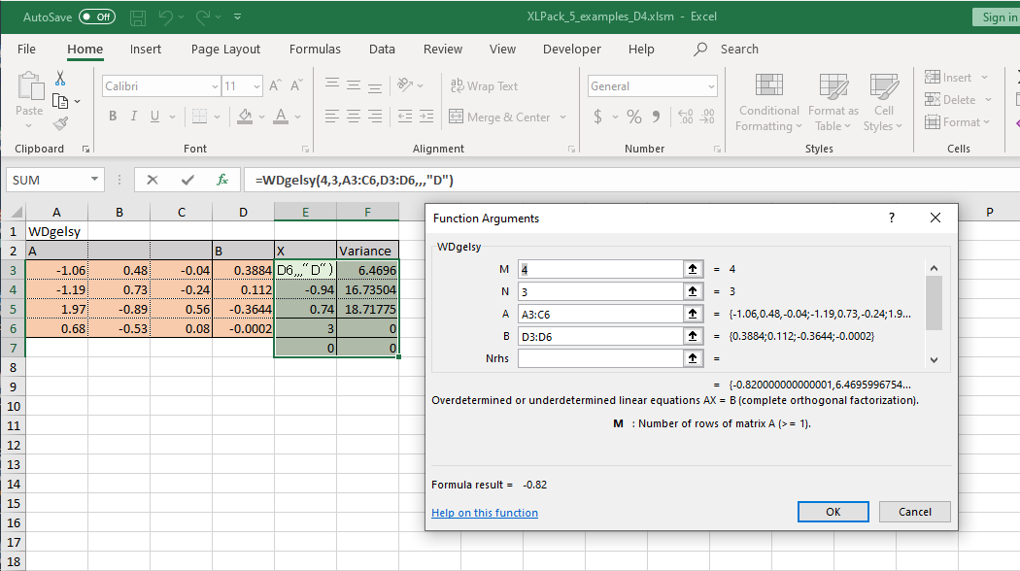Click the Cancel X in formula bar
The height and width of the screenshot is (571, 1020).
tap(153, 181)
